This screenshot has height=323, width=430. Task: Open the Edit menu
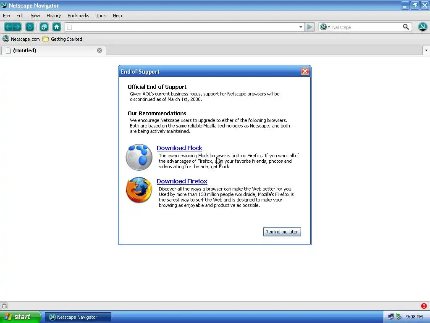20,16
